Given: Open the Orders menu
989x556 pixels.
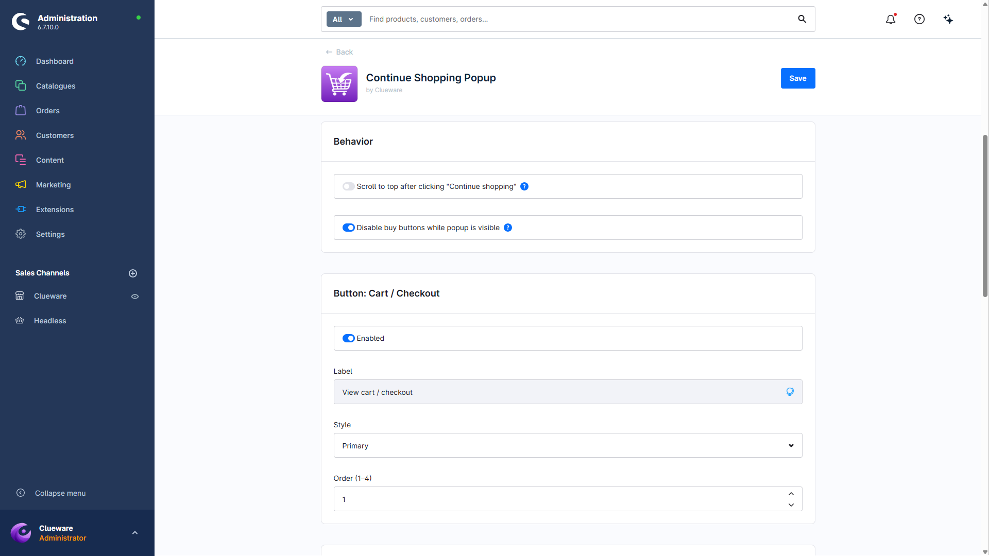Looking at the screenshot, I should point(48,111).
